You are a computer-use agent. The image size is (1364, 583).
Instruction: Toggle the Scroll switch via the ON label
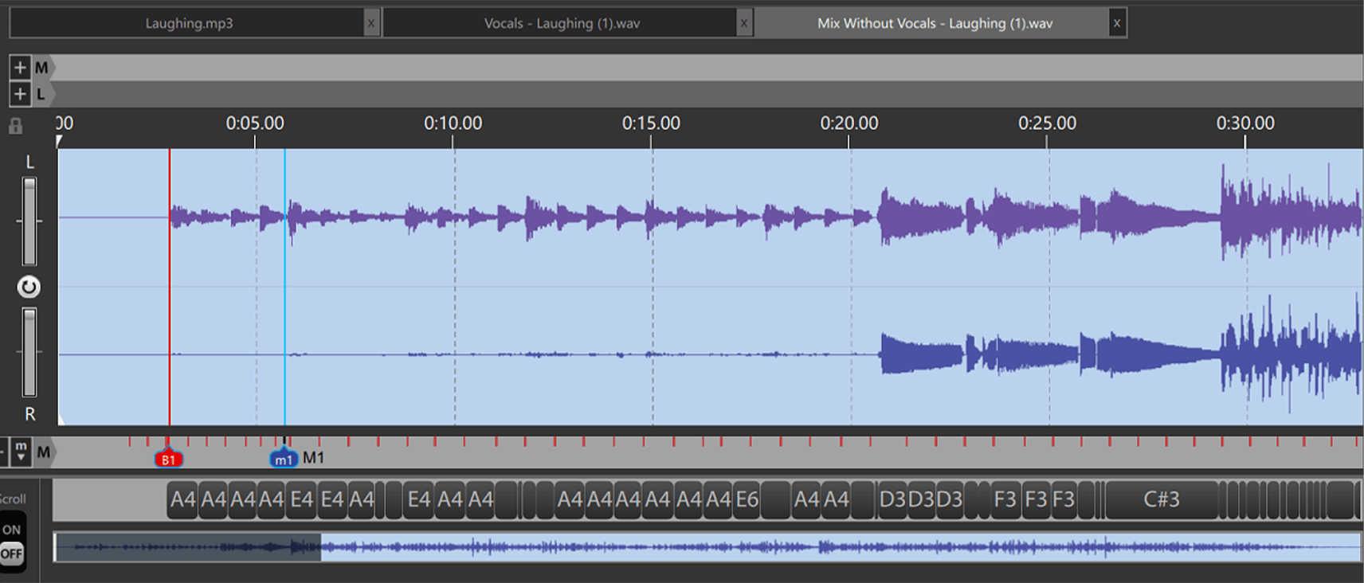coord(12,530)
